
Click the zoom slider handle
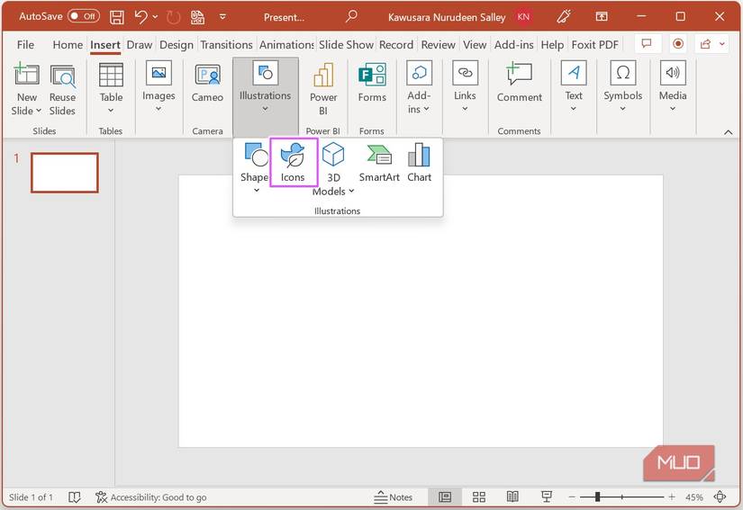click(x=597, y=497)
